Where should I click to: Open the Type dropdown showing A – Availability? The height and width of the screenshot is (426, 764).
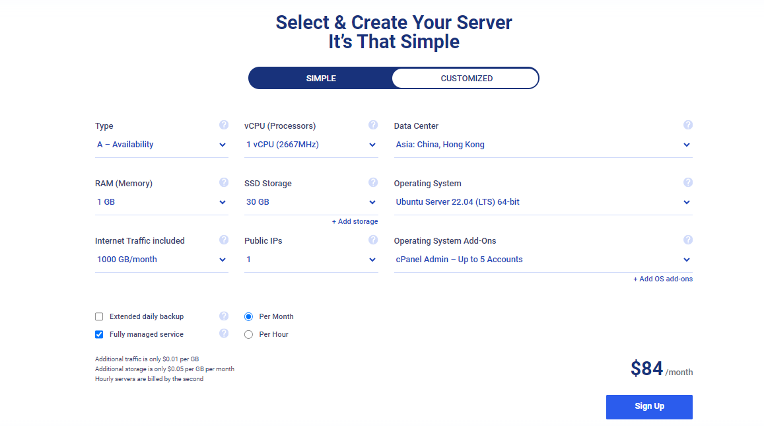click(161, 145)
